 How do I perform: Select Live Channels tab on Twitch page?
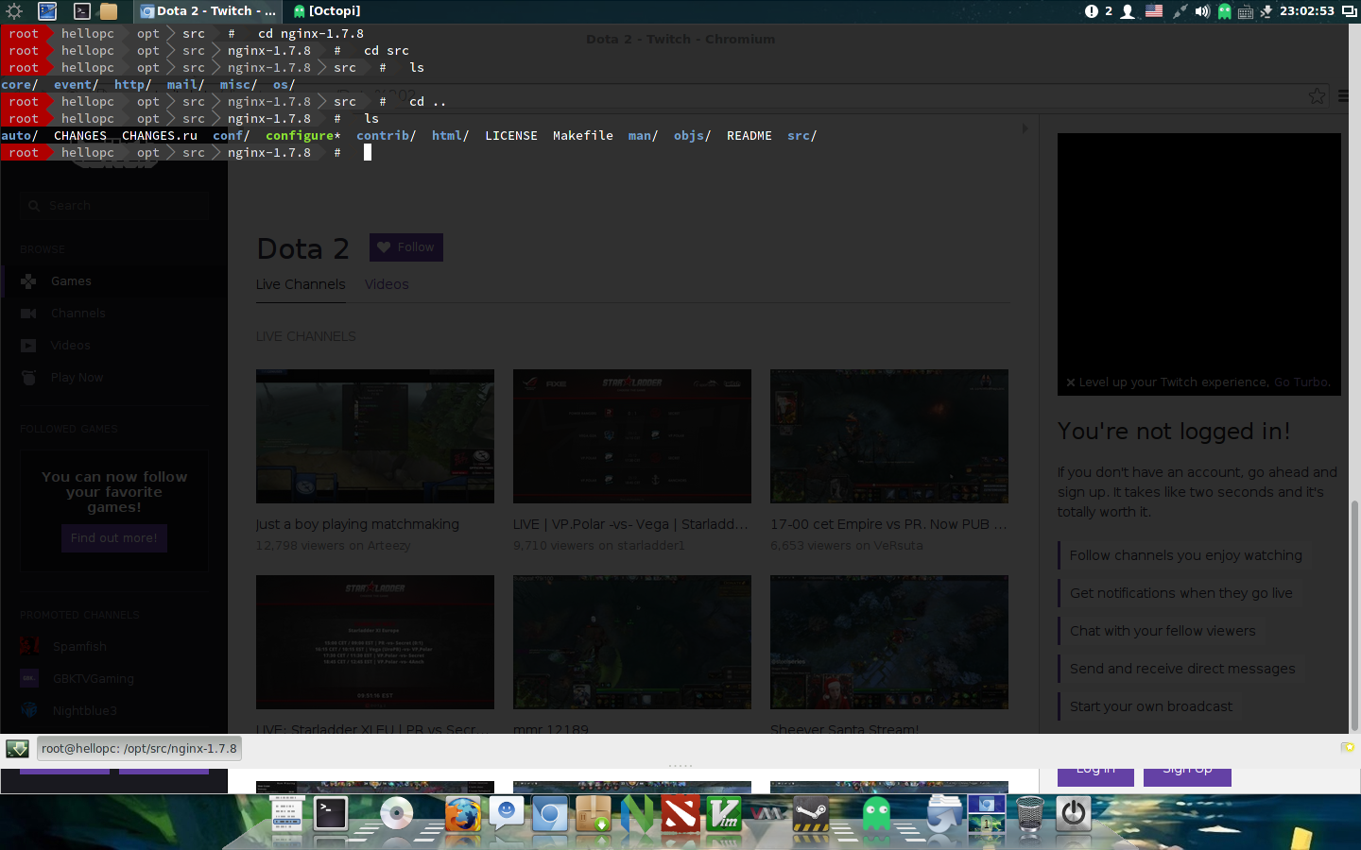point(301,284)
